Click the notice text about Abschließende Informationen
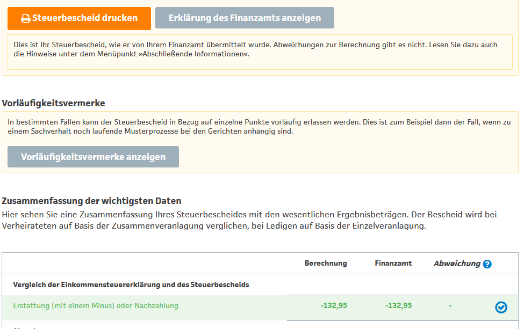The image size is (524, 329). (x=255, y=49)
